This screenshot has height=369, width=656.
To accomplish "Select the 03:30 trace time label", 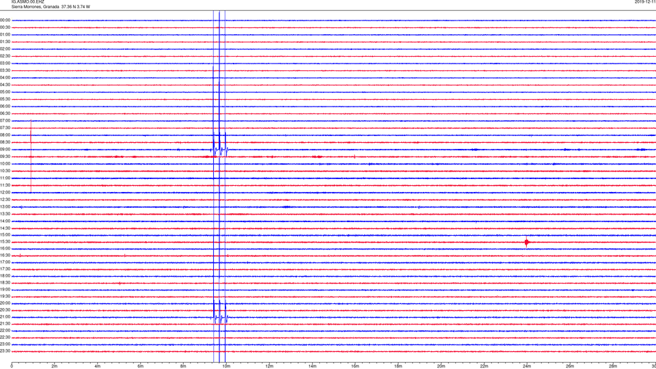I will coord(5,70).
